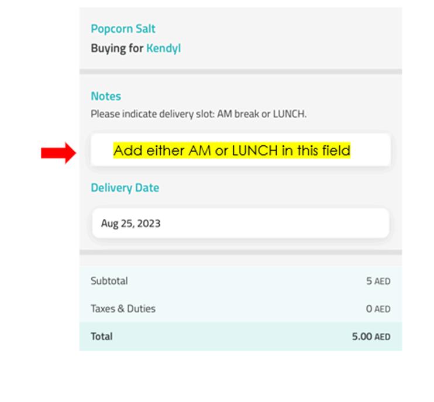Image resolution: width=434 pixels, height=402 pixels.
Task: Click the Total amount 5.00 AED
Action: [371, 336]
